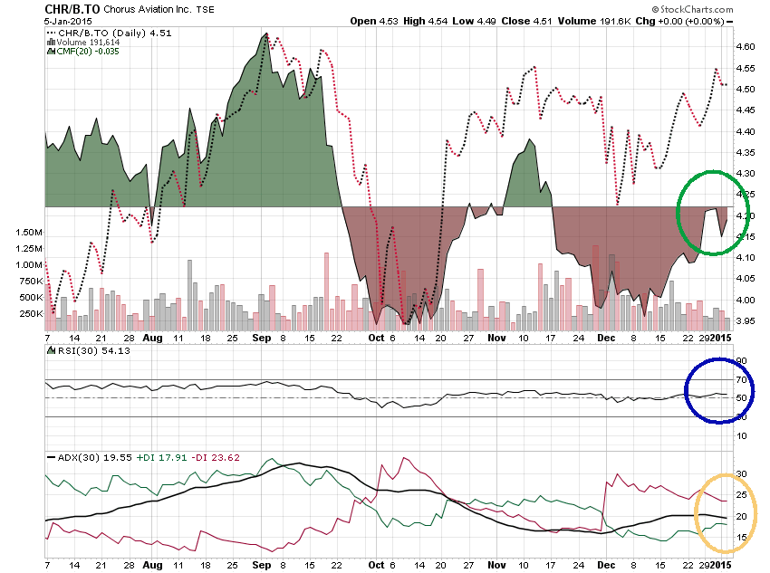
Task: Click the small icon before RSI(30)
Action: [x=52, y=350]
